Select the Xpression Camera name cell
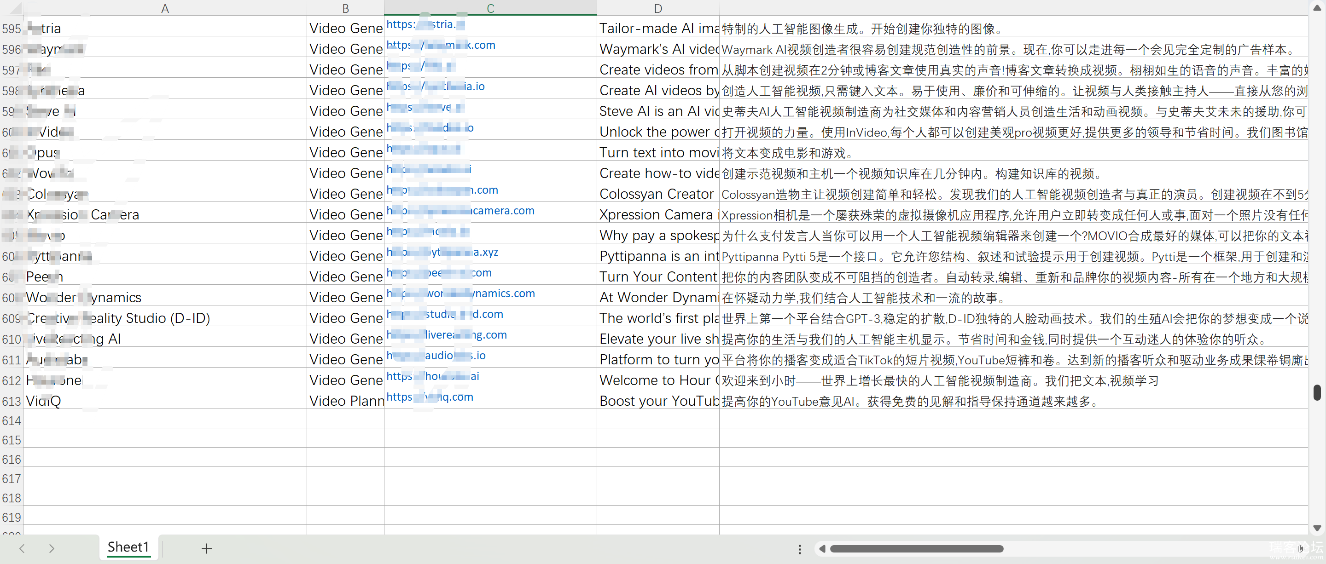Image resolution: width=1326 pixels, height=564 pixels. tap(165, 213)
